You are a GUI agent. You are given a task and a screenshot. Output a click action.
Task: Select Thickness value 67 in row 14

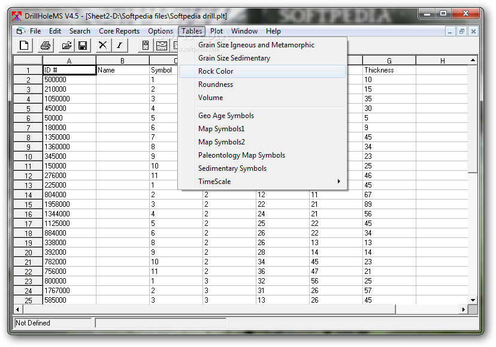pos(389,195)
